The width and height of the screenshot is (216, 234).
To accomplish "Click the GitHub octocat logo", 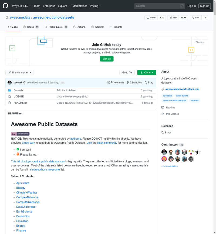I will pyautogui.click(x=5, y=6).
